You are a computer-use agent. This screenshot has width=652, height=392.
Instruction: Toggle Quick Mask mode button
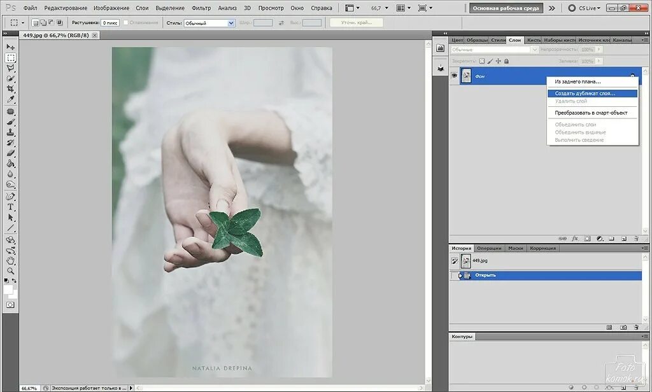(x=10, y=305)
